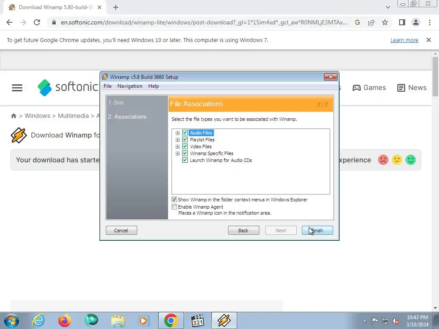Click the Multimedia breadcrumb link

[73, 116]
